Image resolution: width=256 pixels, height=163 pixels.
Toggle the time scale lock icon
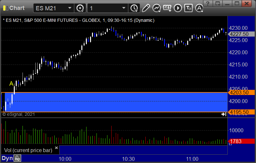click(x=17, y=158)
